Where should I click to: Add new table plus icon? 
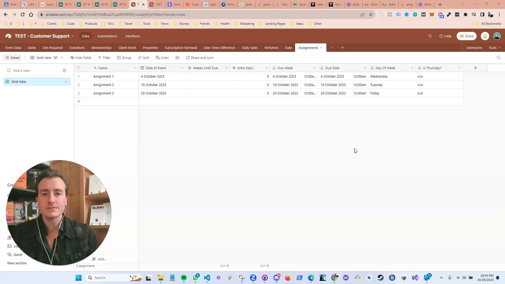[342, 48]
